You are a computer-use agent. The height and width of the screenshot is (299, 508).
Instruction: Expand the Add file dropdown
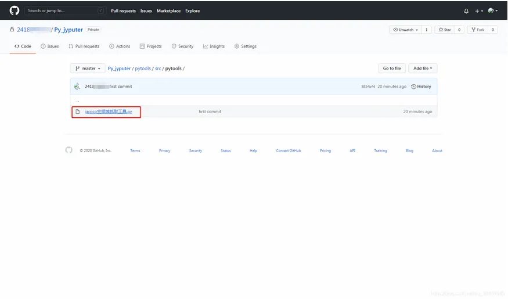click(x=423, y=69)
